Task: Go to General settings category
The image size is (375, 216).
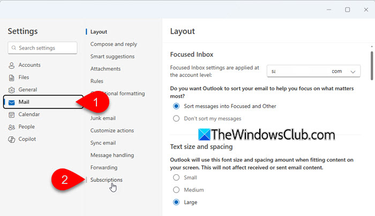Action: [x=28, y=90]
